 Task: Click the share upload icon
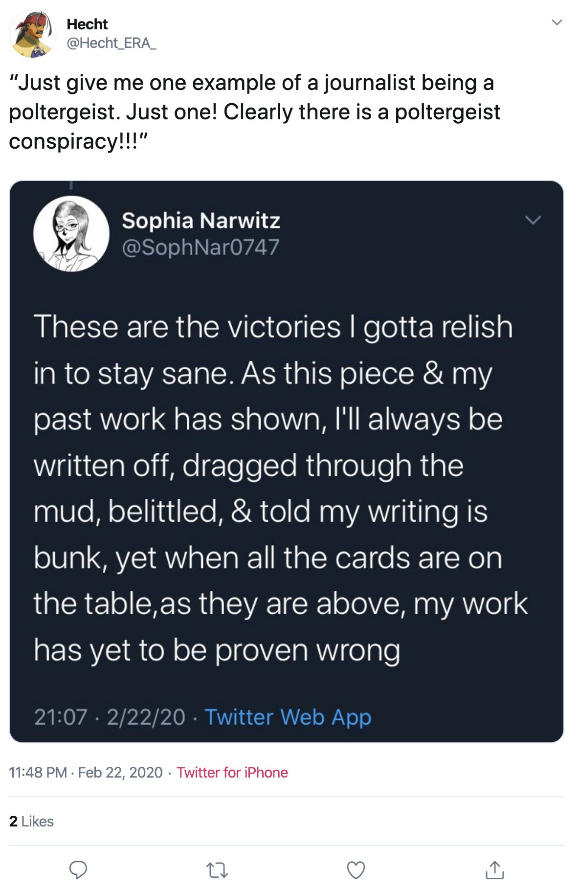click(494, 870)
